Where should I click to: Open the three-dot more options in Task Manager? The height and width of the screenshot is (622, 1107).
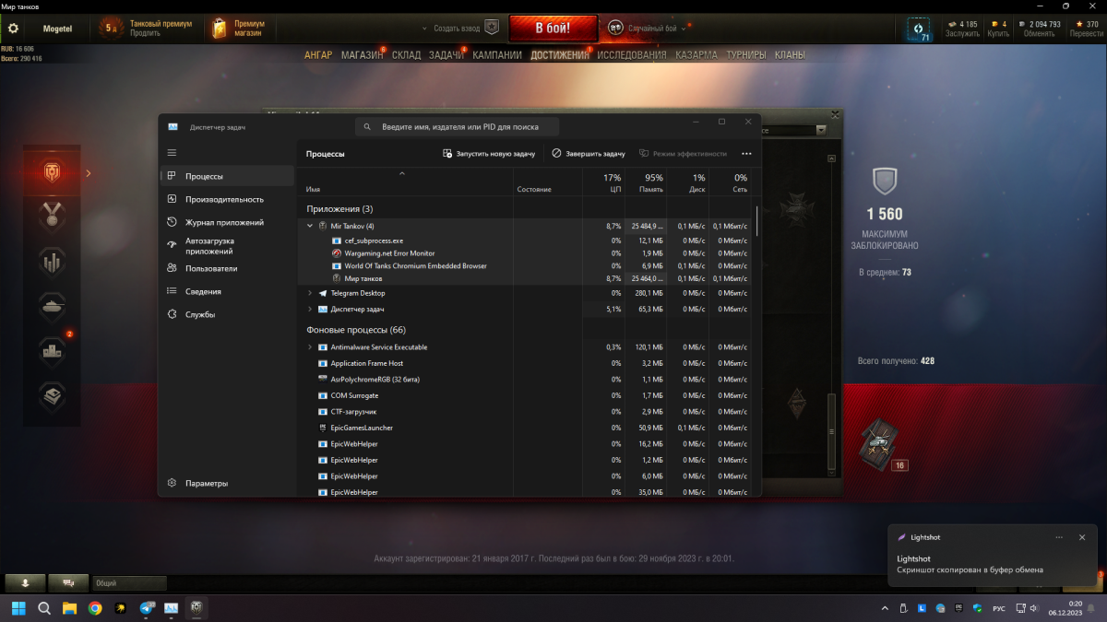coord(746,154)
